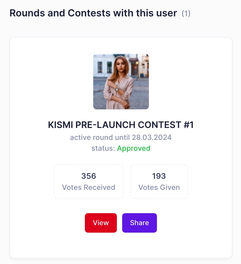241x264 pixels.
Task: Click the active round until date text
Action: pyautogui.click(x=121, y=137)
